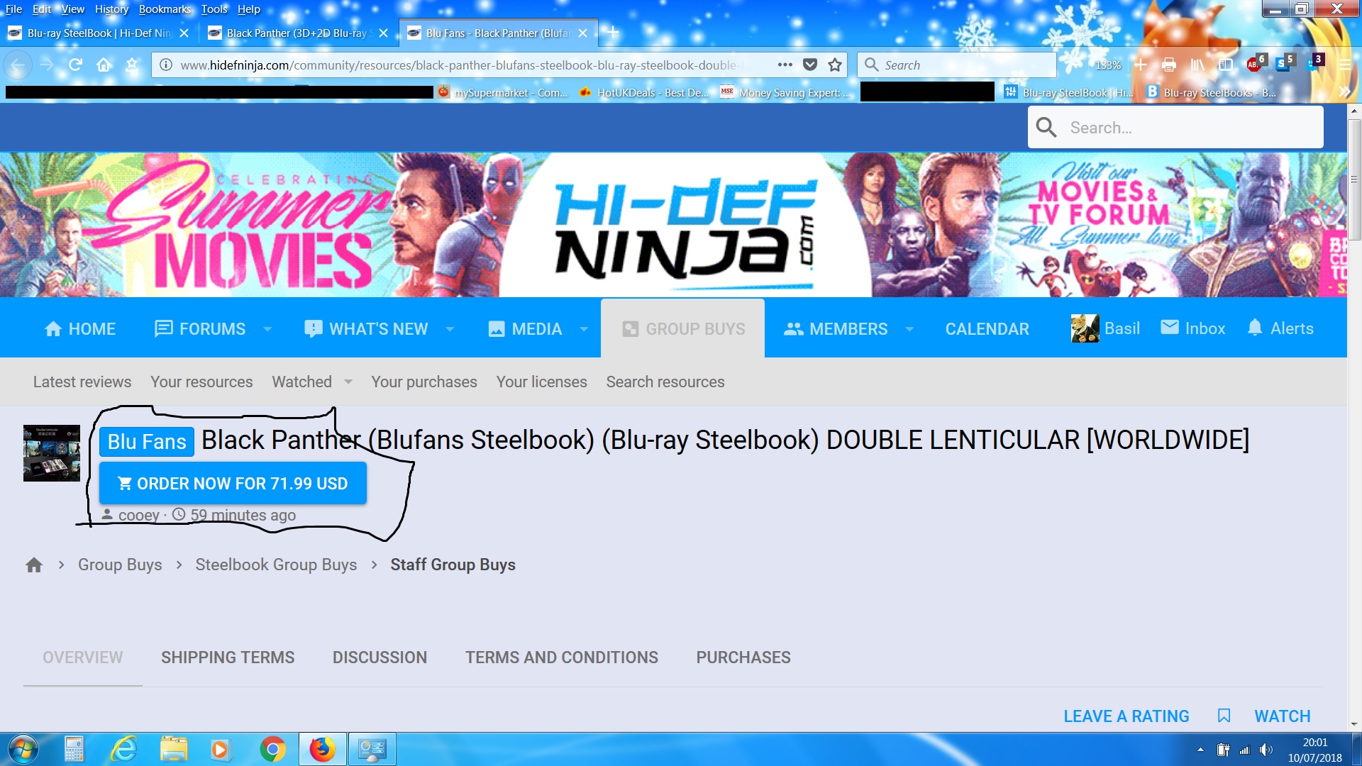Click the forum Search... input field
The height and width of the screenshot is (766, 1362).
[x=1175, y=128]
